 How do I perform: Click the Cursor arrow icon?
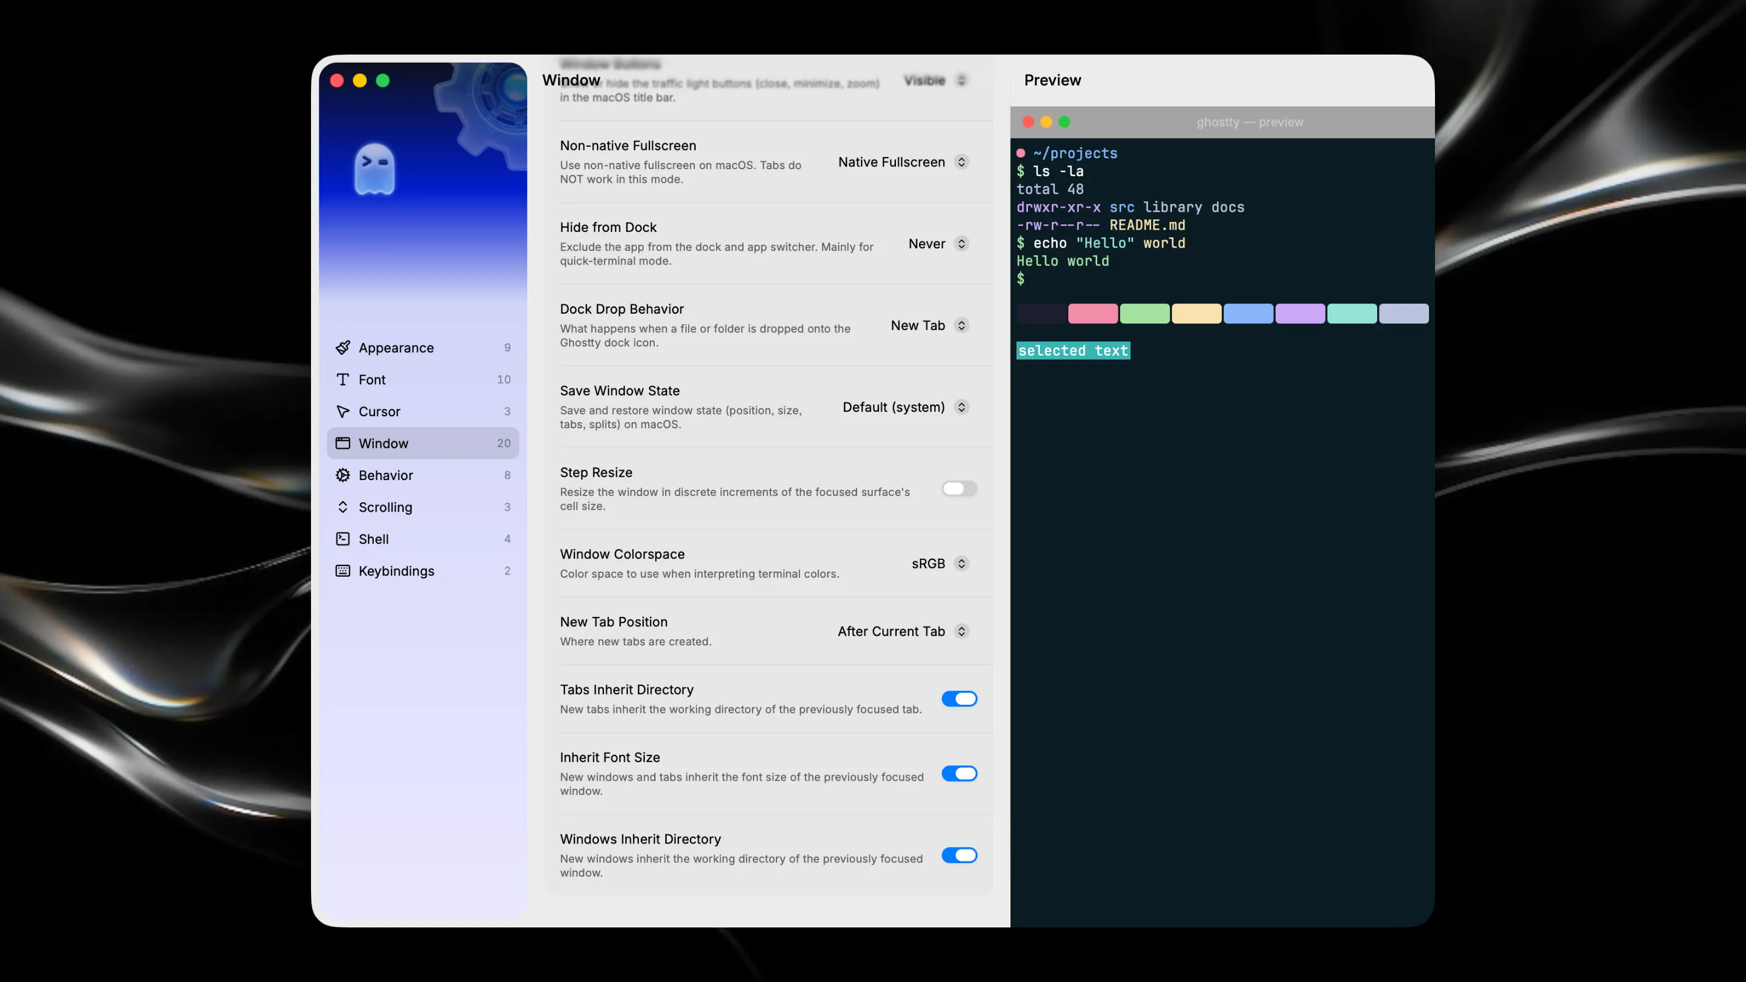[x=343, y=411]
